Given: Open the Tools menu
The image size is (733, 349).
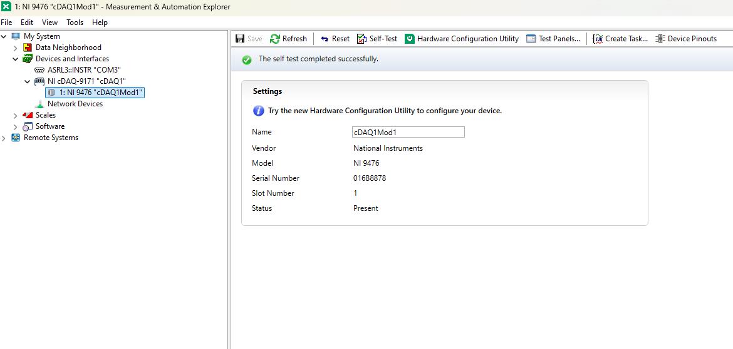Looking at the screenshot, I should 75,23.
